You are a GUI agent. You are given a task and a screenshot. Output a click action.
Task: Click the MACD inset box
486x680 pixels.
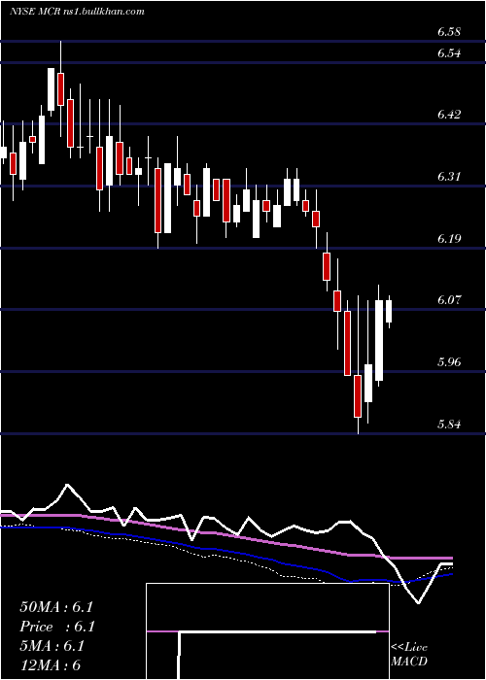[267, 631]
